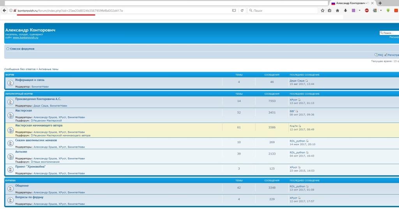The image size is (399, 209).
Task: Click the date 15 авг 2017, 13:44
Action: tap(302, 84)
